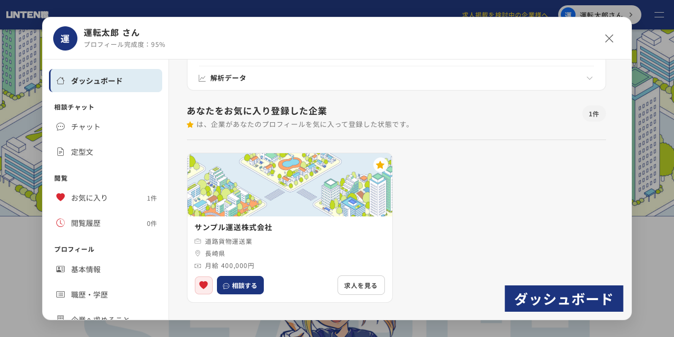Click 求人掲載を検討中の企業様へ link

(x=505, y=15)
